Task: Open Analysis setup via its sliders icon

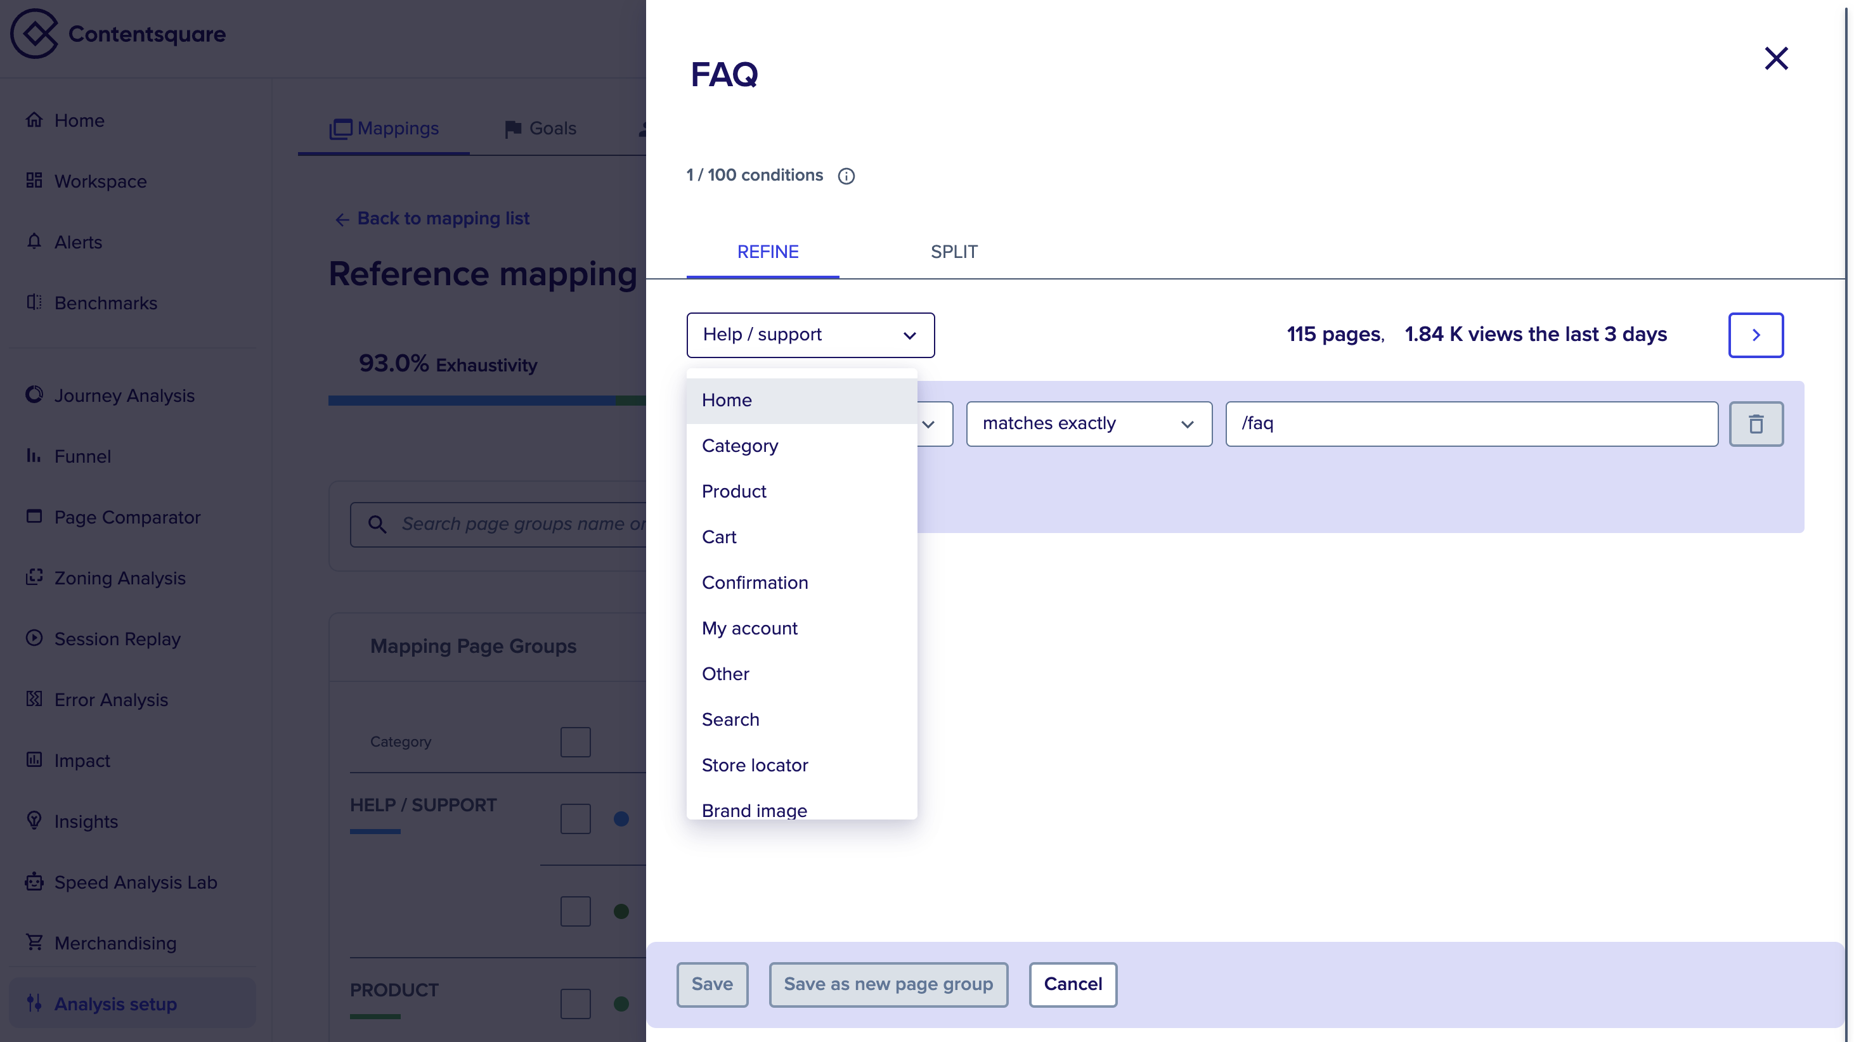Action: click(34, 1003)
